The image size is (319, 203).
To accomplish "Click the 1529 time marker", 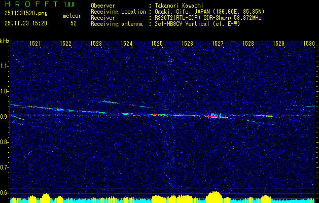I will point(278,43).
